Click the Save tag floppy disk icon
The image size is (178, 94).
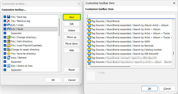9,17
